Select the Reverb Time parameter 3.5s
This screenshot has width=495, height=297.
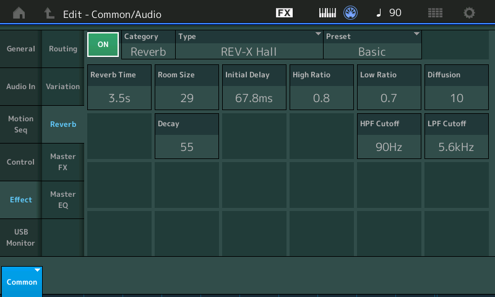point(119,87)
